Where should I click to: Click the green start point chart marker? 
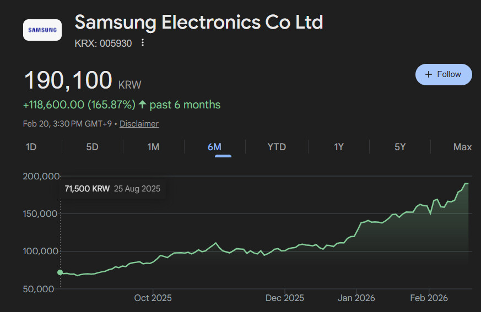60,272
